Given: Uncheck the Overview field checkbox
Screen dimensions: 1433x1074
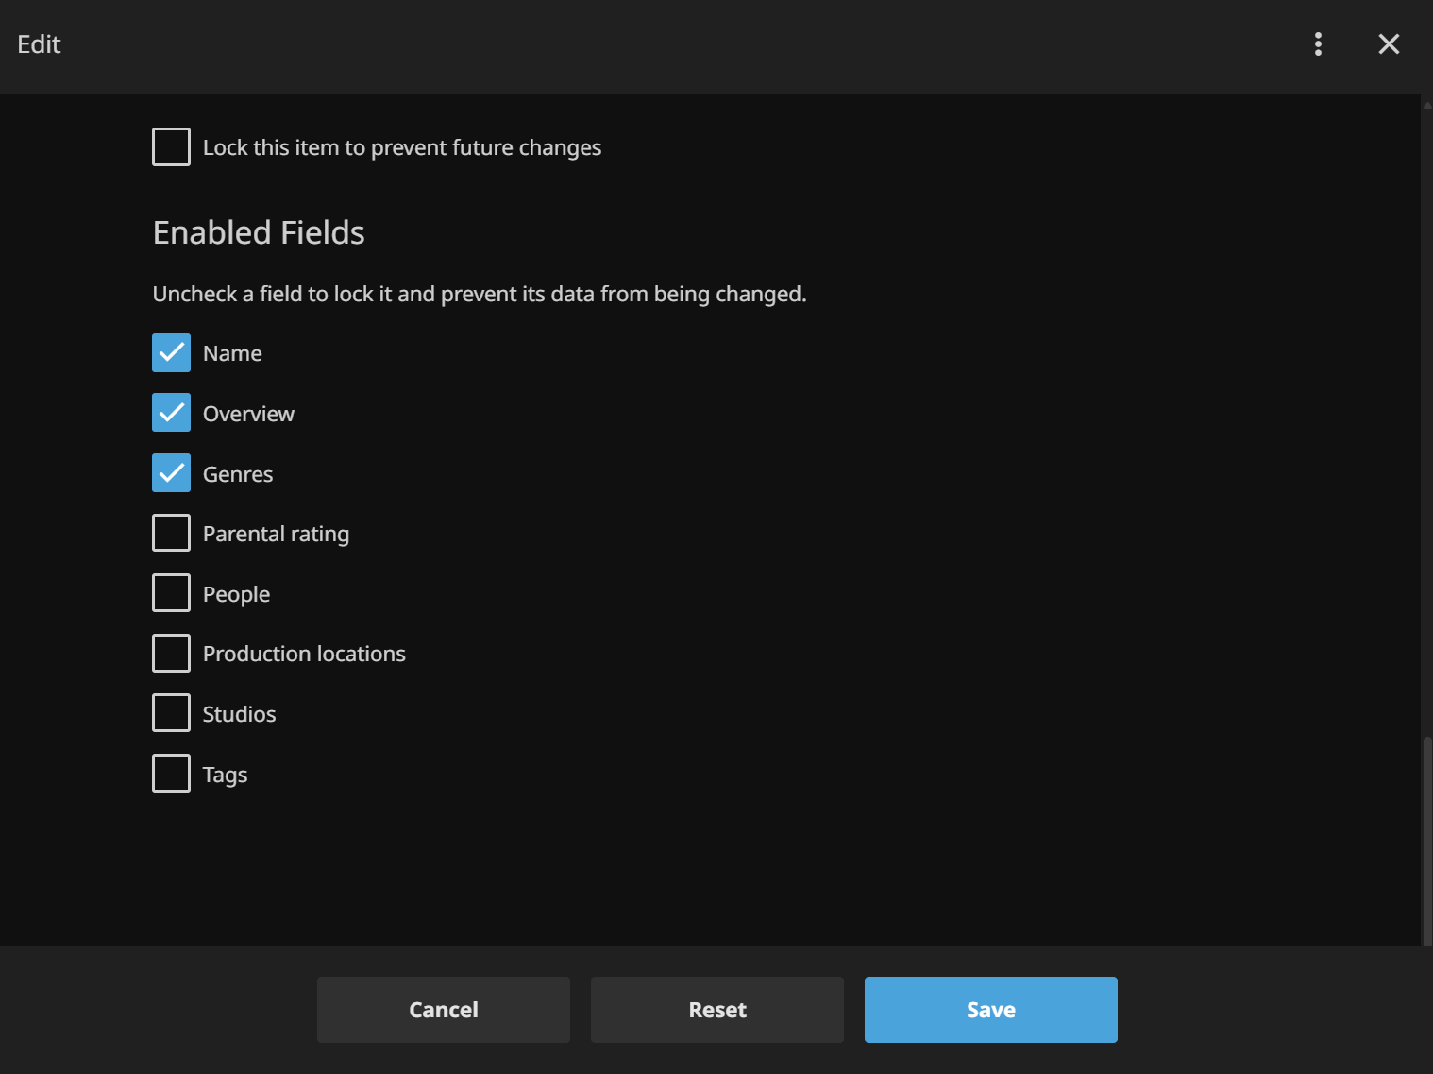Looking at the screenshot, I should tap(171, 414).
